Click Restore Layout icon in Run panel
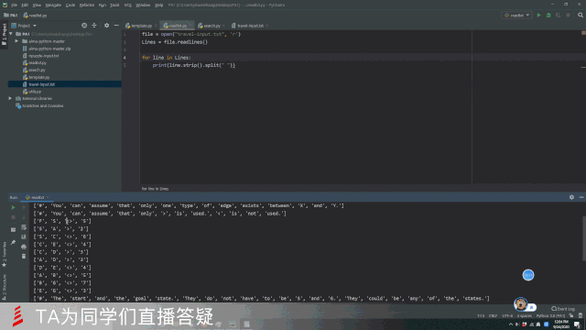This screenshot has height=330, width=586. coord(13,230)
